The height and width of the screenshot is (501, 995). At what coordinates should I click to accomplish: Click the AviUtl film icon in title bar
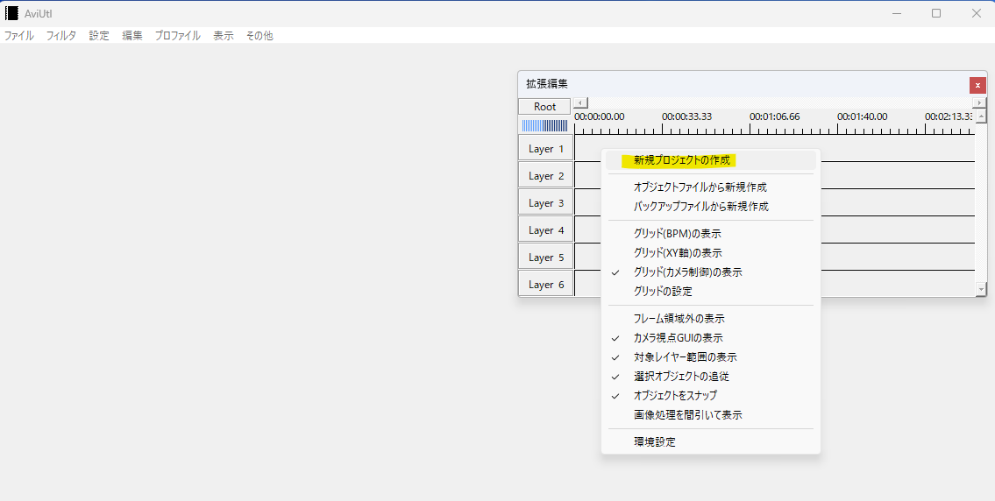point(11,13)
